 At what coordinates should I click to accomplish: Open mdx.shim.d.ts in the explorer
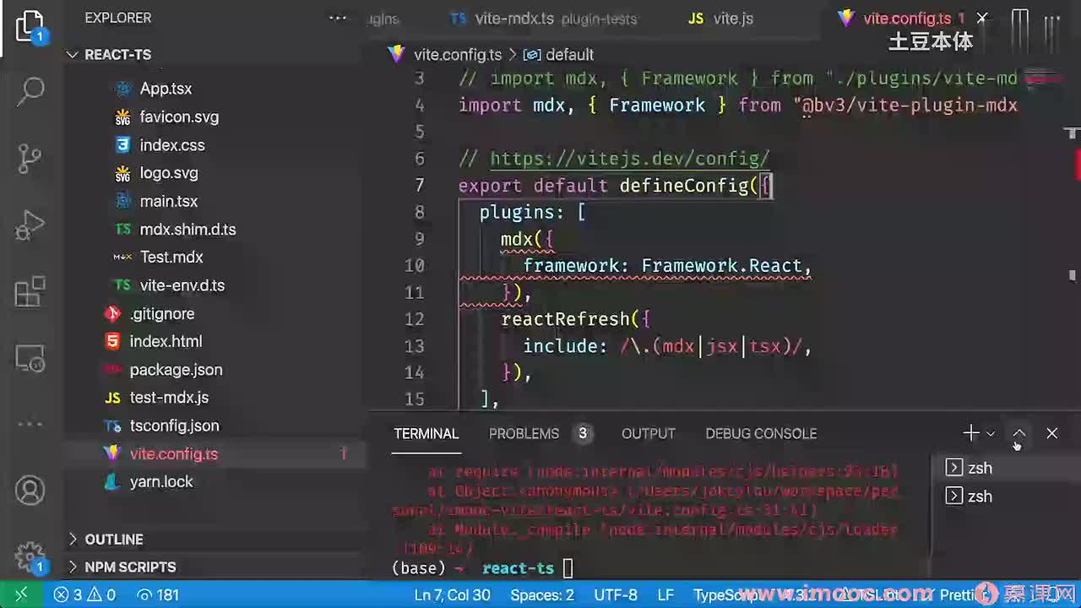click(187, 229)
